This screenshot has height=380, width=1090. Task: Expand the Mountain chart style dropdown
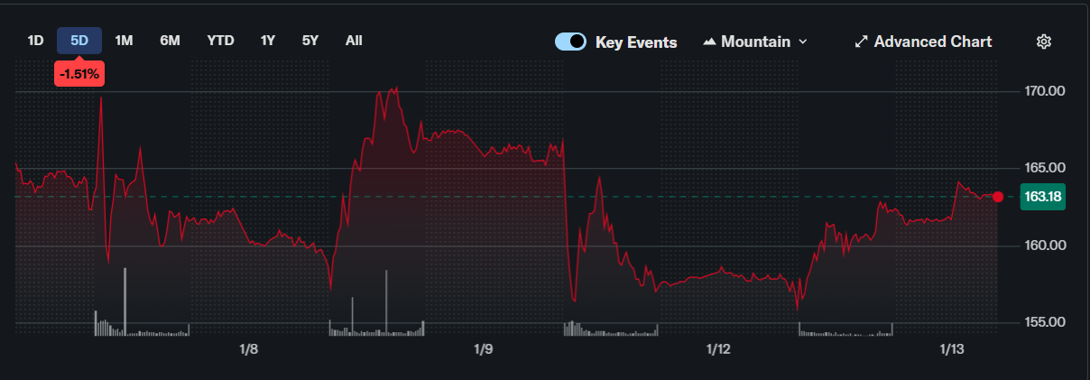click(755, 42)
